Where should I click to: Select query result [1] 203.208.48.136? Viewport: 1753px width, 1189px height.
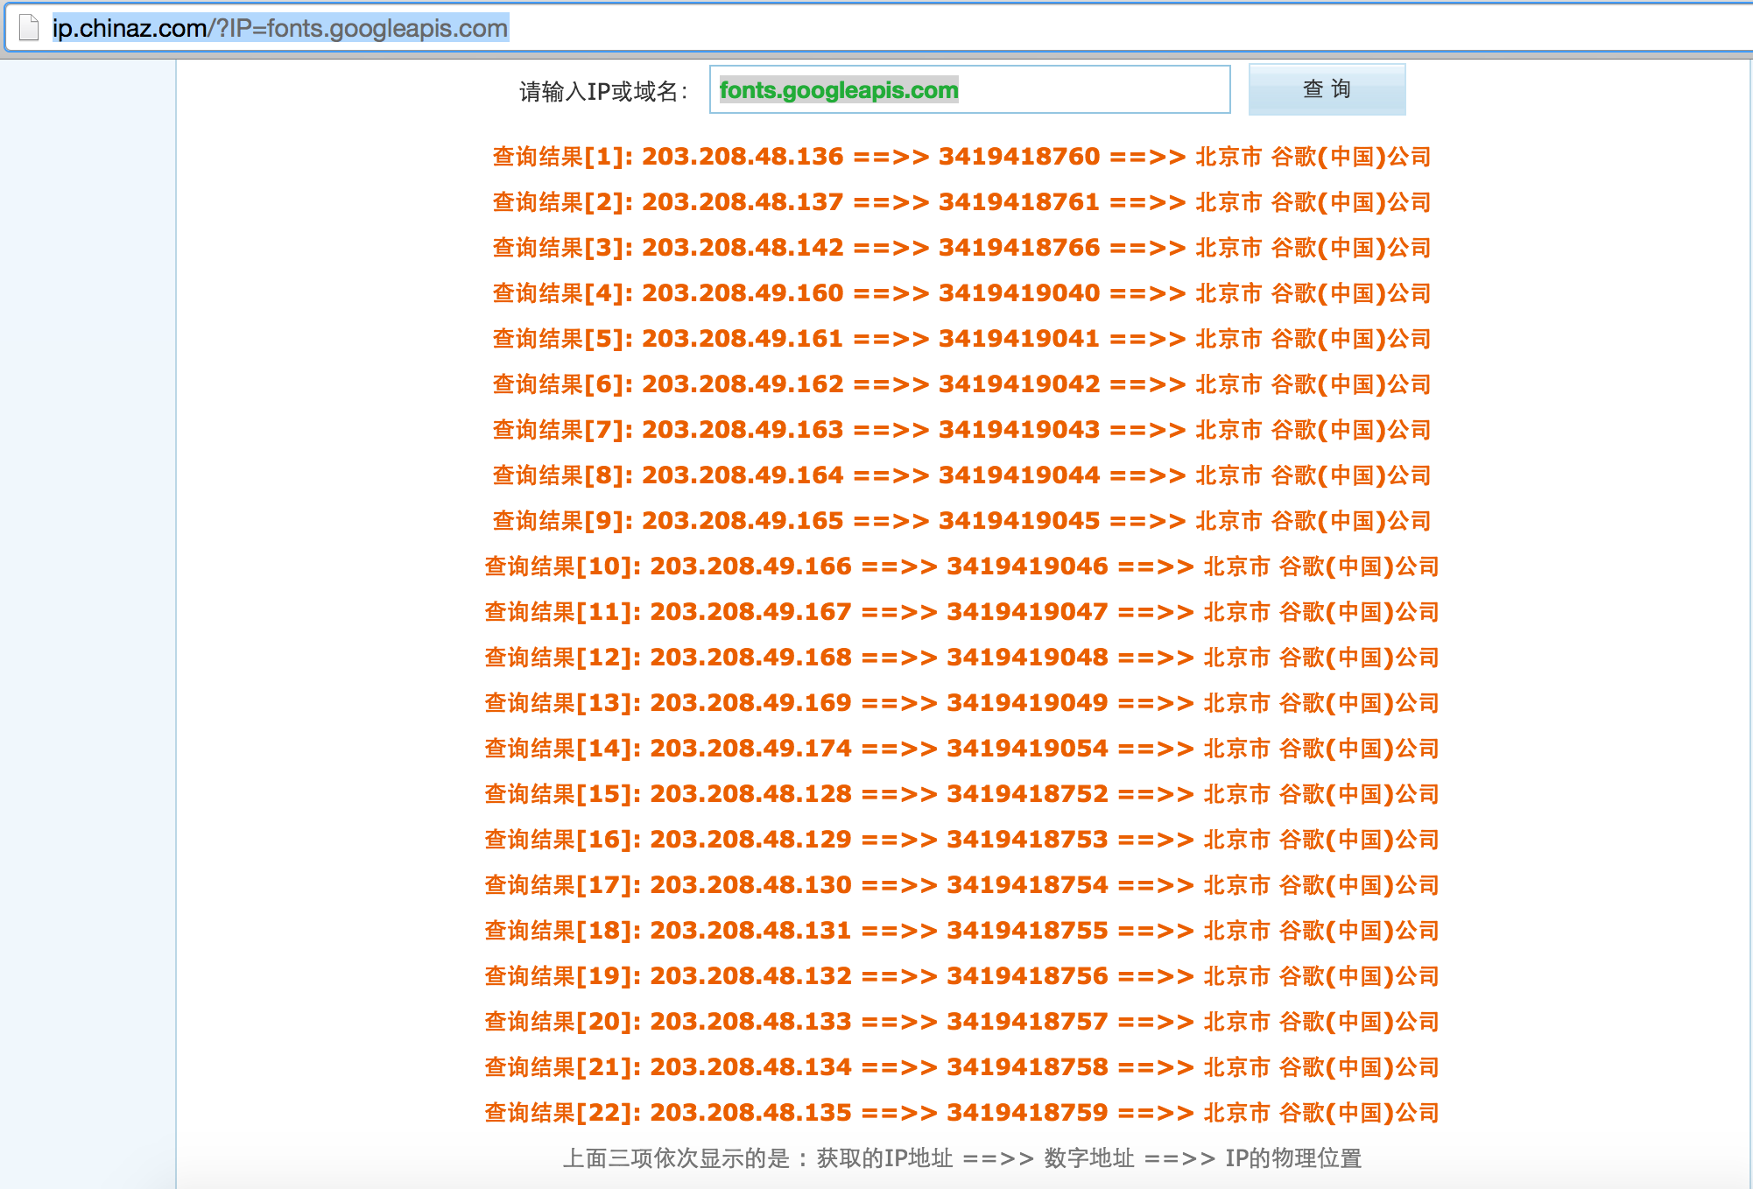click(x=961, y=157)
